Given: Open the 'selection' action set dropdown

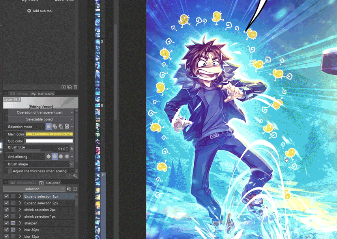Looking at the screenshot, I should [x=34, y=189].
